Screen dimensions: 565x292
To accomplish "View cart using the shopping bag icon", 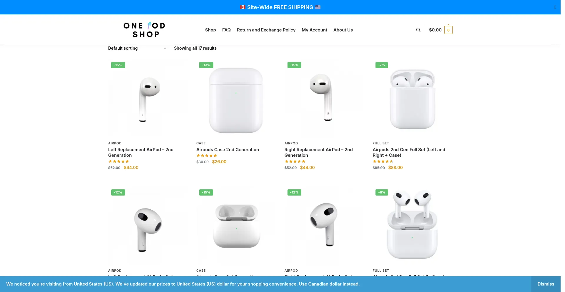I will point(448,30).
